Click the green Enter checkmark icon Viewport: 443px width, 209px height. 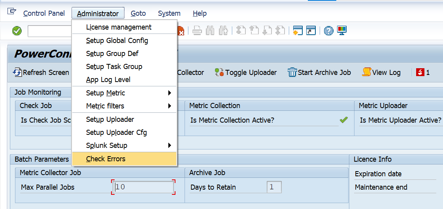point(17,31)
